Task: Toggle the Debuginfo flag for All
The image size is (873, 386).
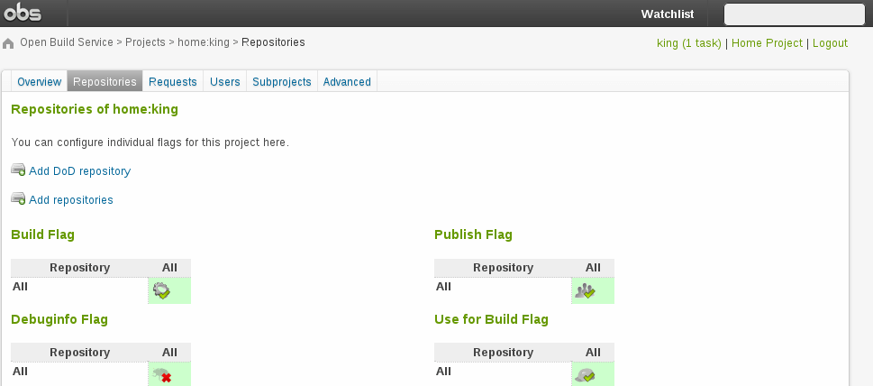Action: pyautogui.click(x=162, y=375)
